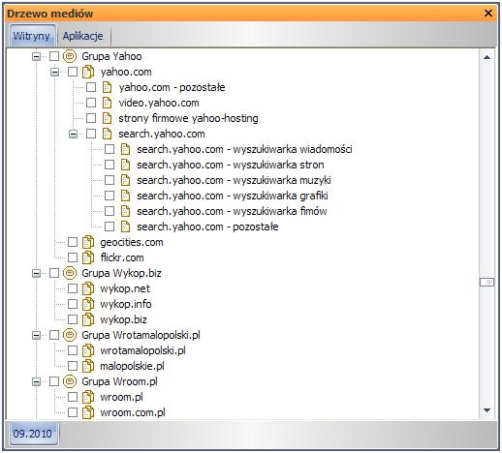Select the wroom.com.pl tree entry
The width and height of the screenshot is (502, 453).
[x=133, y=412]
